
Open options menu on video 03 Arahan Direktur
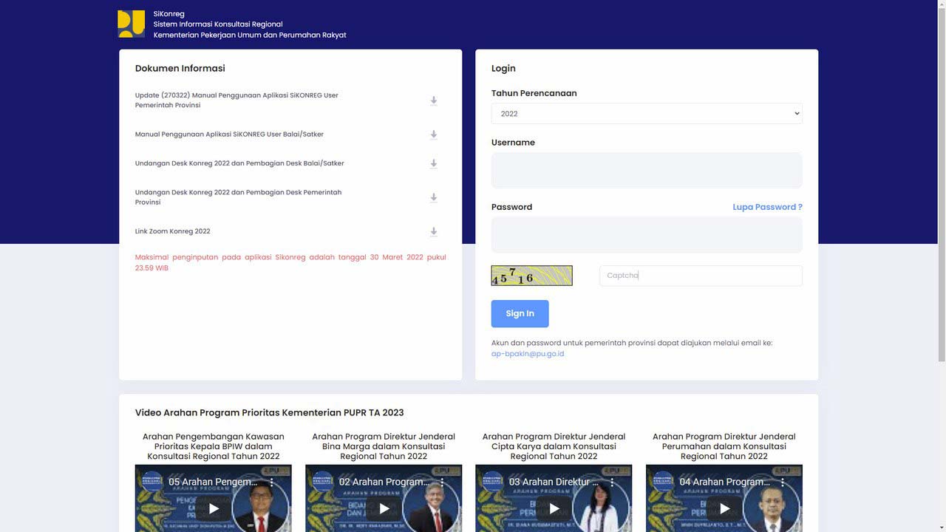click(x=611, y=482)
